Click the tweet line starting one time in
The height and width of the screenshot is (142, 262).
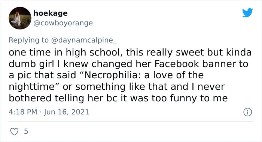(130, 53)
